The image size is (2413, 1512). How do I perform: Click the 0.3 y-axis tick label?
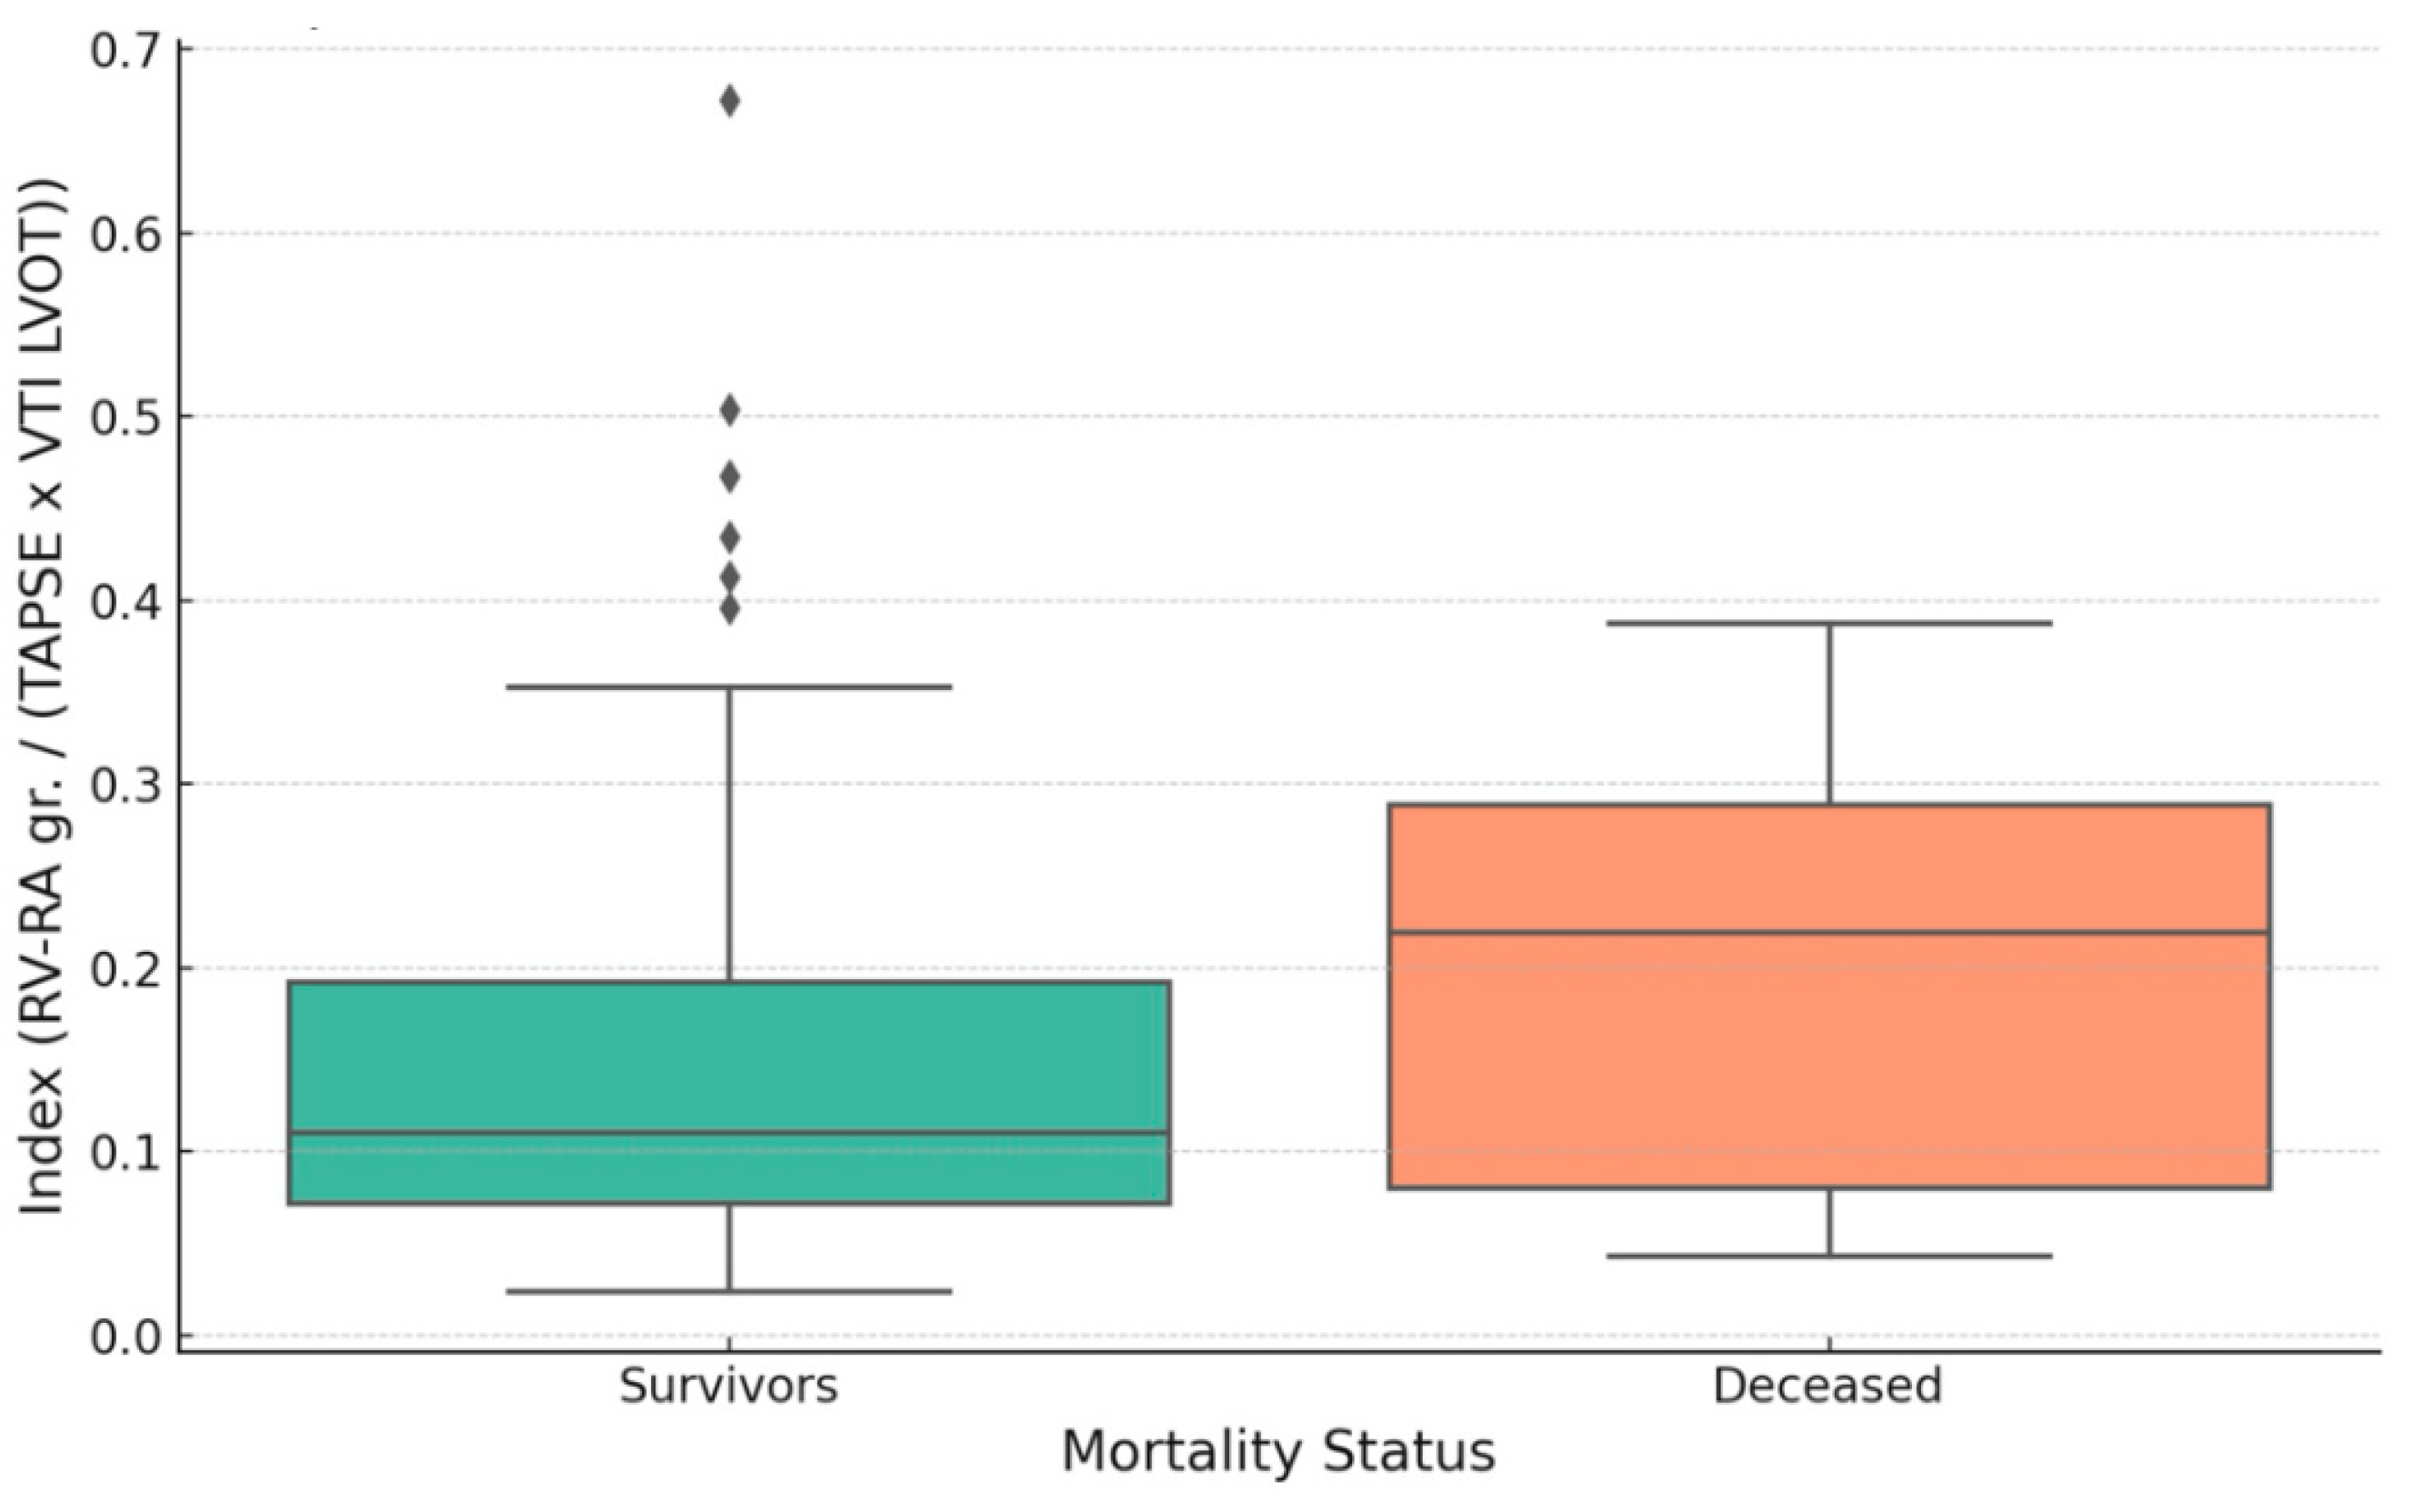click(x=126, y=785)
